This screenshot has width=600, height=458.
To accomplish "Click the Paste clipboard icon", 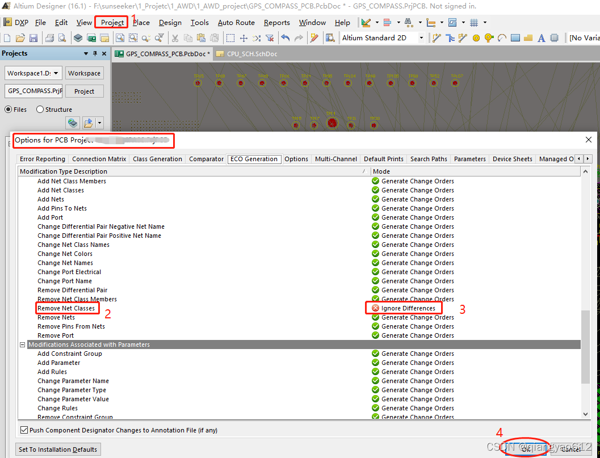I will 202,38.
